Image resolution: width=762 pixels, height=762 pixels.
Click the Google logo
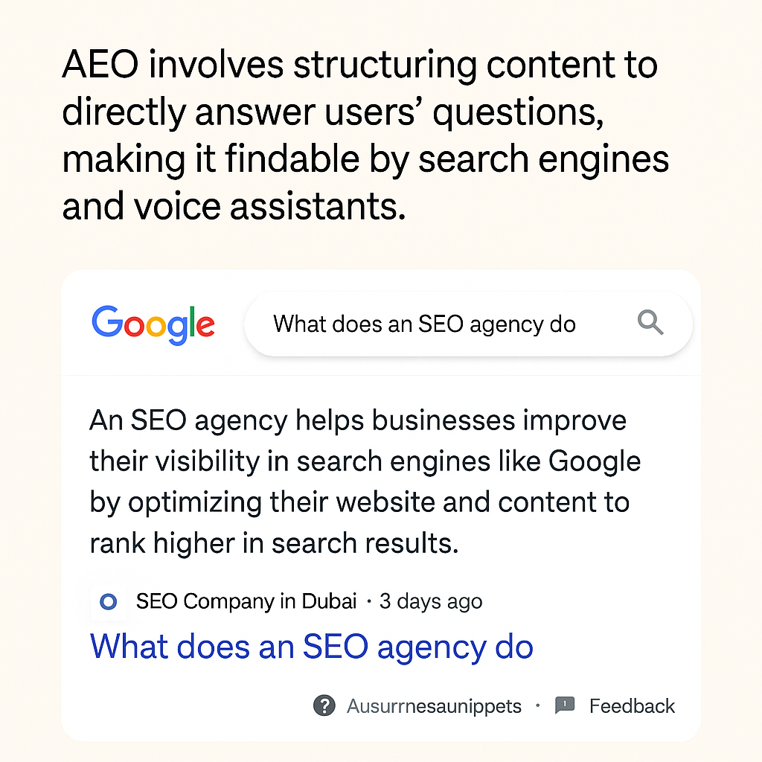click(x=153, y=324)
